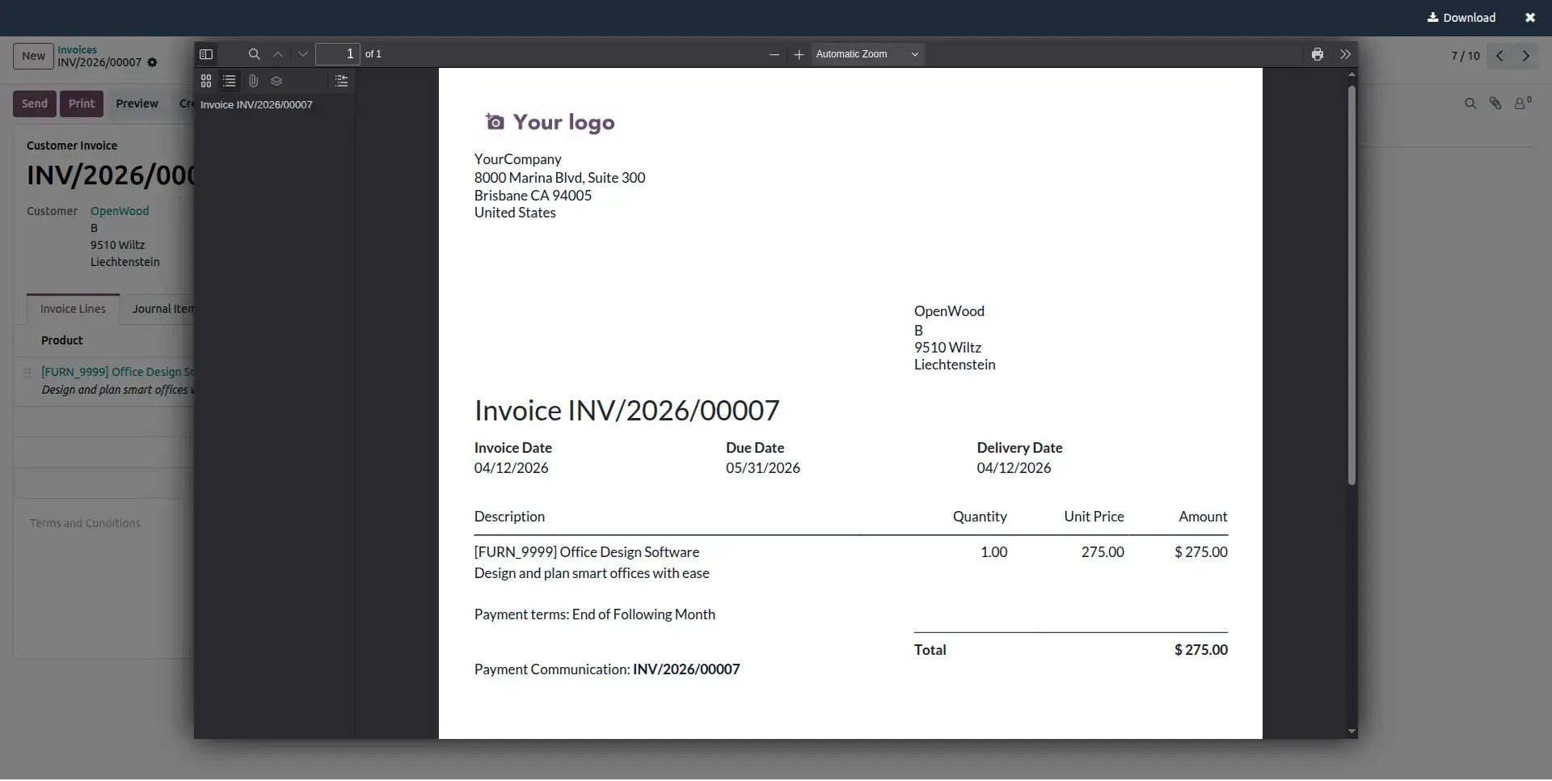Click the PDF vertical scrollbar thumb
Image resolution: width=1552 pixels, height=781 pixels.
pyautogui.click(x=1352, y=285)
